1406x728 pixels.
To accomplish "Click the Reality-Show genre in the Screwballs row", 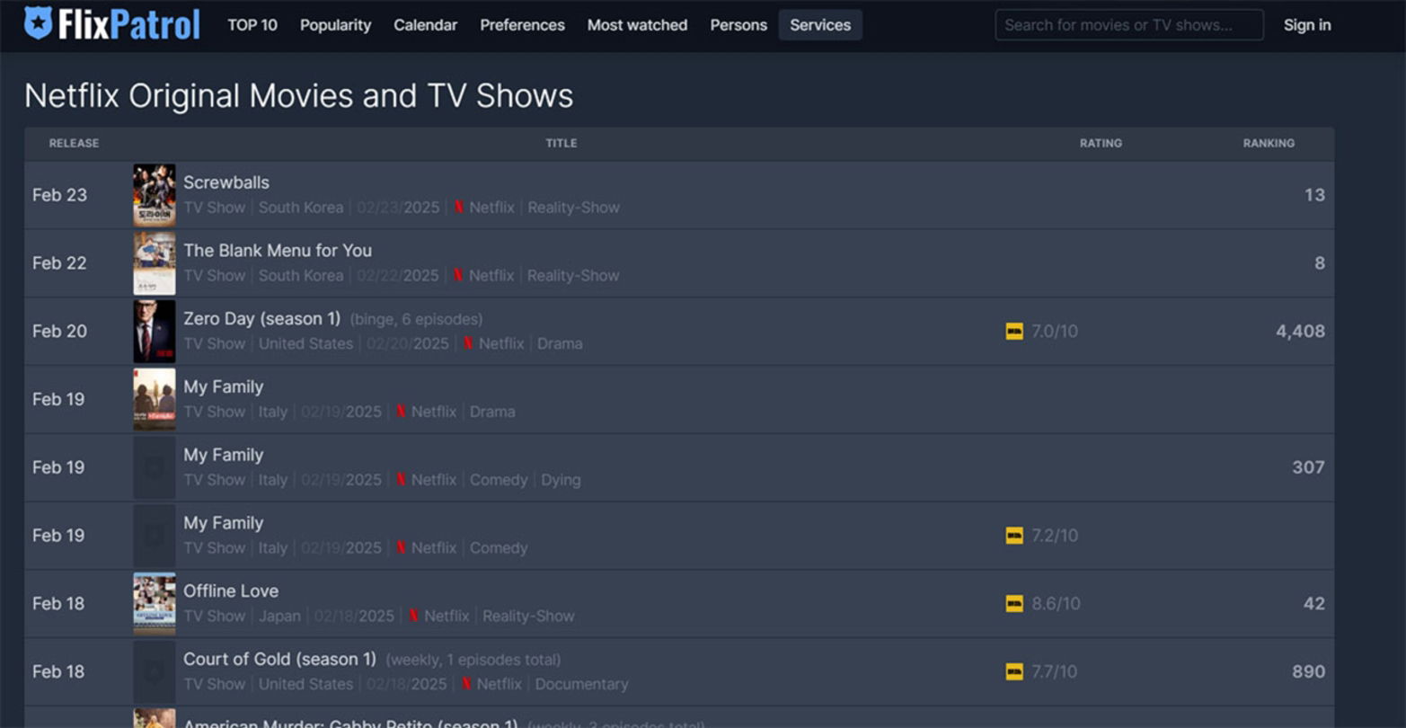I will tap(573, 208).
